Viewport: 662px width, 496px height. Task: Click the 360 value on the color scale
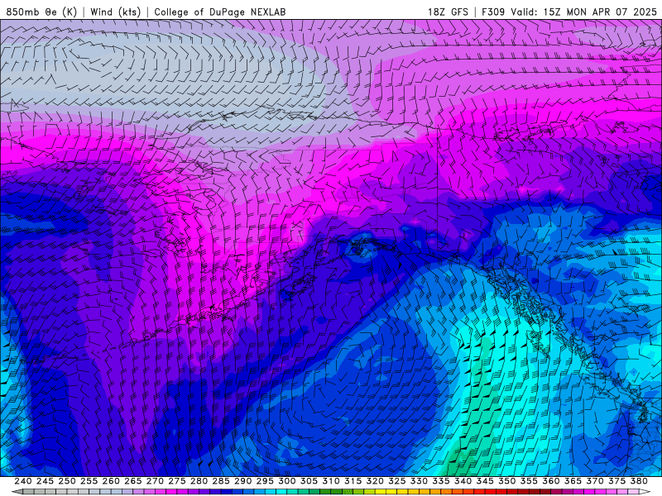pyautogui.click(x=551, y=481)
